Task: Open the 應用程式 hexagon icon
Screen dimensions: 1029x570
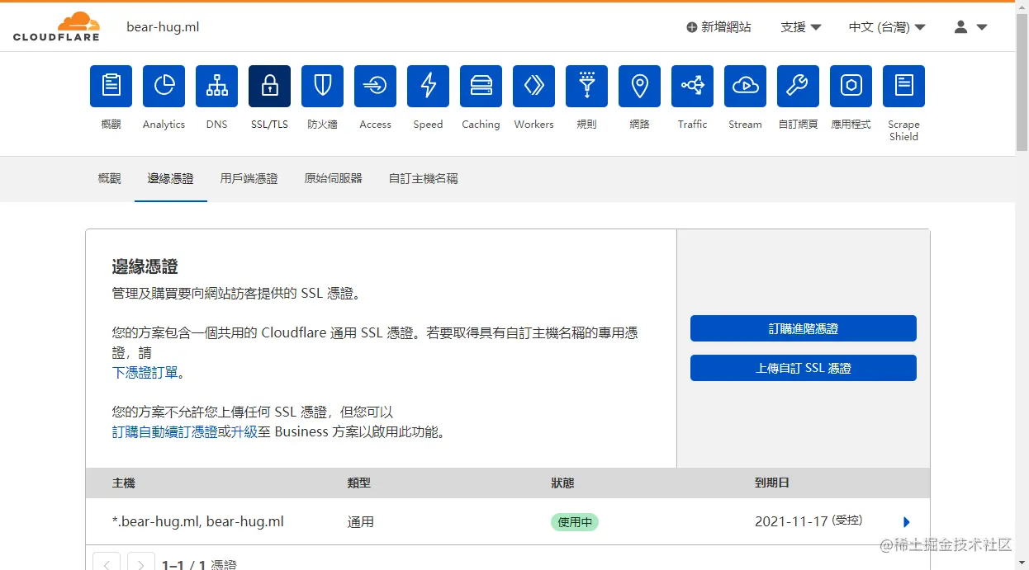Action: pyautogui.click(x=851, y=86)
